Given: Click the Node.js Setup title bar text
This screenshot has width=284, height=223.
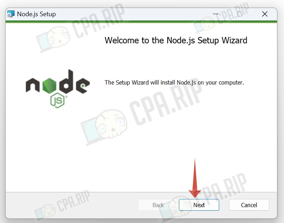Looking at the screenshot, I should (x=36, y=14).
